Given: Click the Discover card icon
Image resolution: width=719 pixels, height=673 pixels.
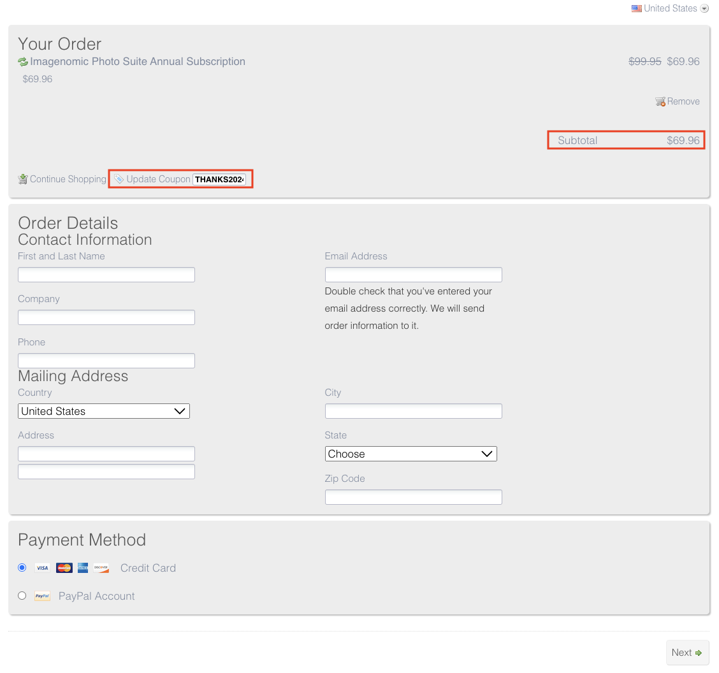Looking at the screenshot, I should (101, 567).
